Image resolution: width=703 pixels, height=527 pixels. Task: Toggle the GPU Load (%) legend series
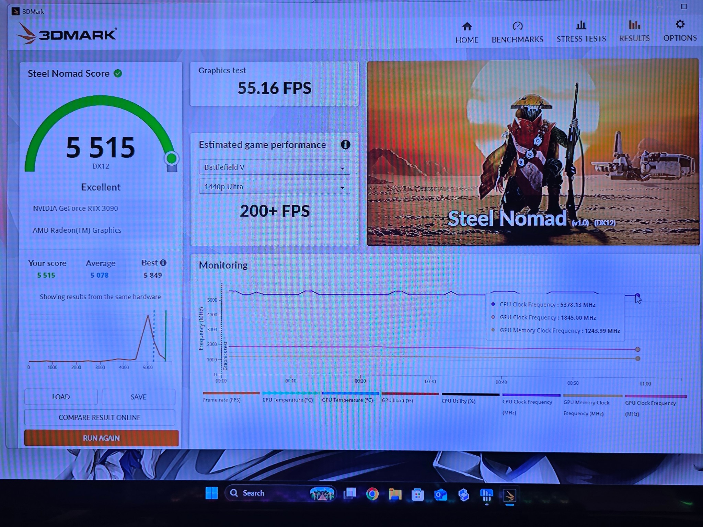coord(410,397)
